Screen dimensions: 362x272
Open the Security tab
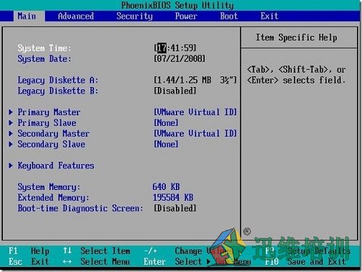tap(135, 16)
